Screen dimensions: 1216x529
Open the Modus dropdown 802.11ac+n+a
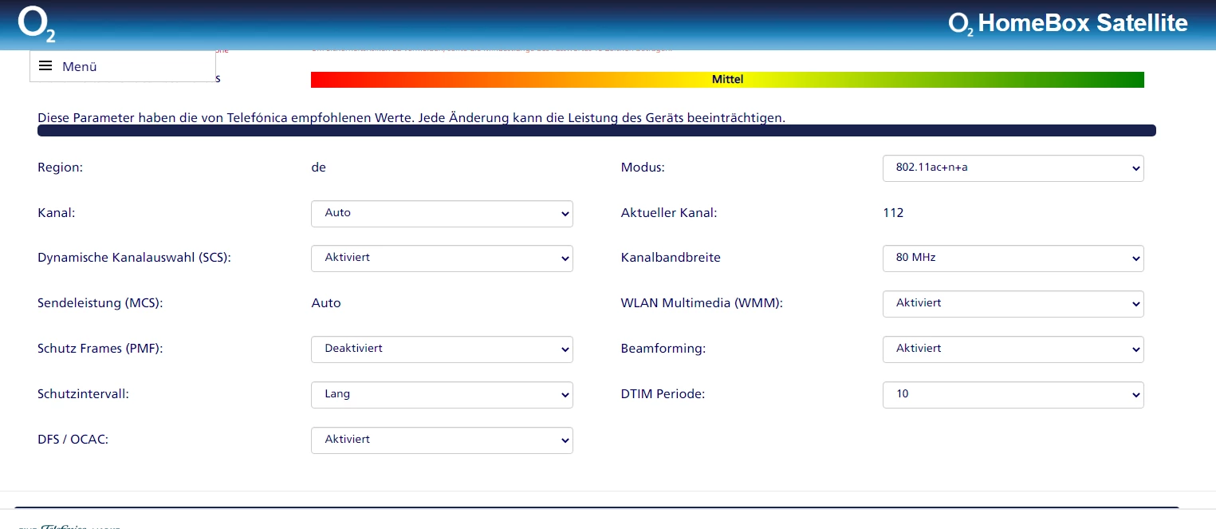(x=1013, y=168)
